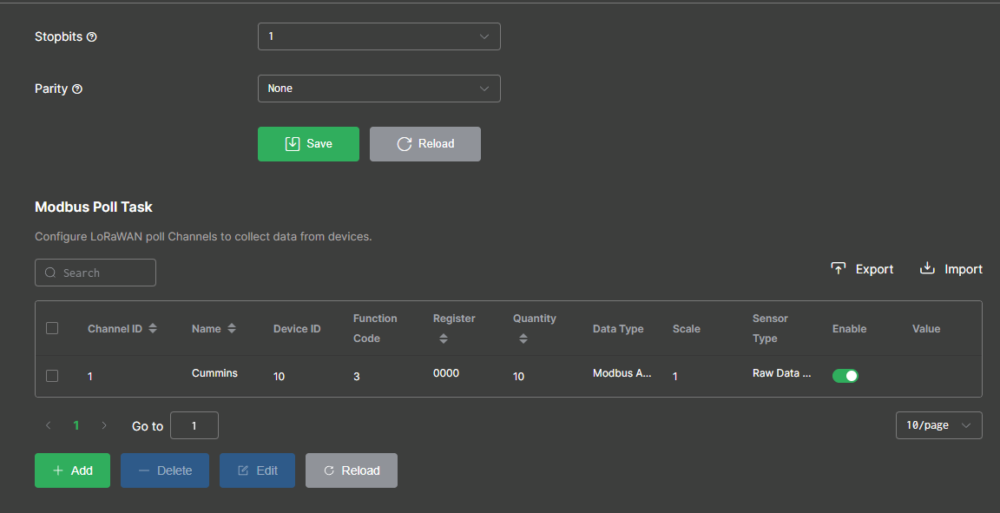Sort by Quantity column arrows
This screenshot has height=513, width=1000.
[523, 339]
